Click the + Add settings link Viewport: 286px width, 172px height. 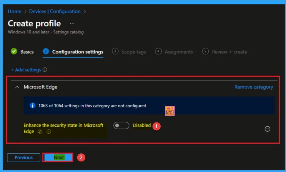pyautogui.click(x=26, y=70)
